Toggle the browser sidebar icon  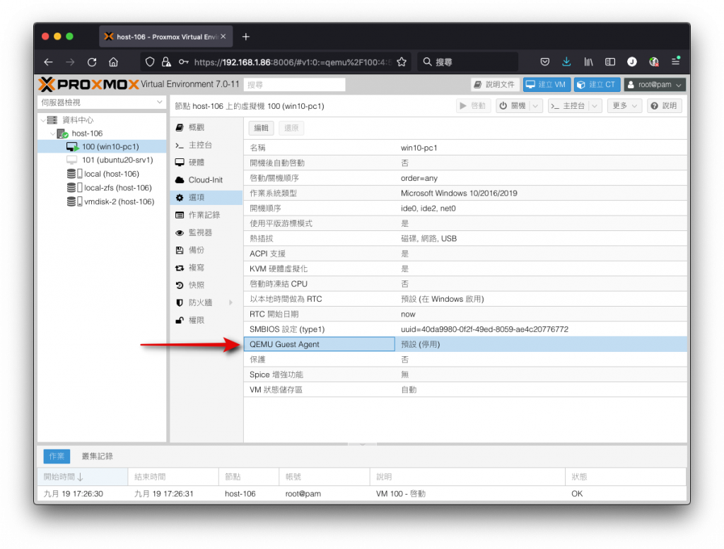coord(610,61)
